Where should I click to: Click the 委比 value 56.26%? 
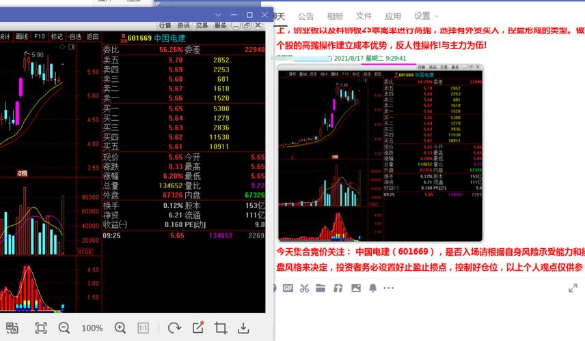coord(172,50)
